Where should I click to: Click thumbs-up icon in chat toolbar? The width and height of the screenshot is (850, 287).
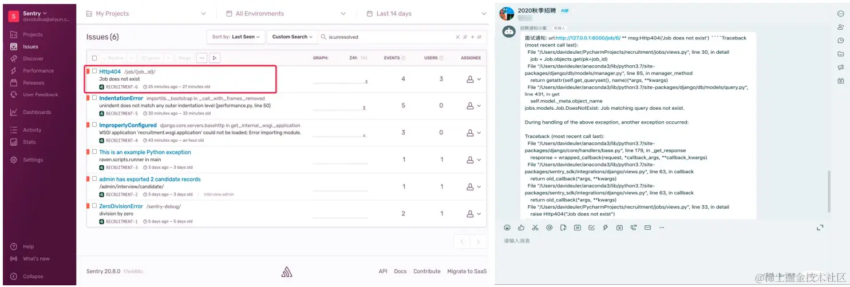click(521, 228)
